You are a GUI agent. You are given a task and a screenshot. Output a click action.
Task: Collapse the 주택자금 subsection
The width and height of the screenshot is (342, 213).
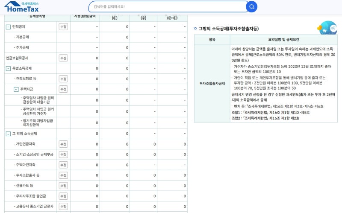click(x=16, y=89)
